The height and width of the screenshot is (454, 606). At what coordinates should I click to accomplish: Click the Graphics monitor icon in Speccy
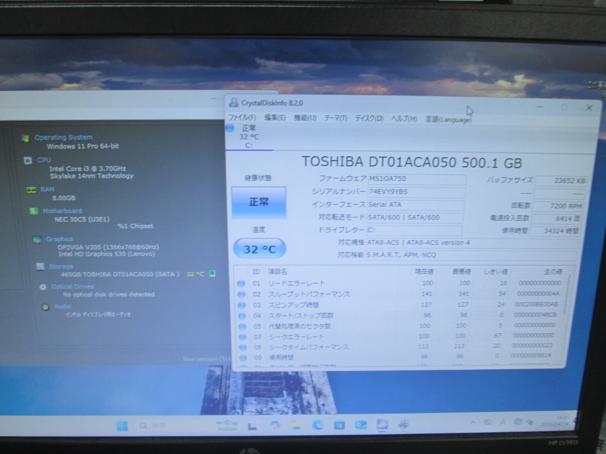[37, 239]
